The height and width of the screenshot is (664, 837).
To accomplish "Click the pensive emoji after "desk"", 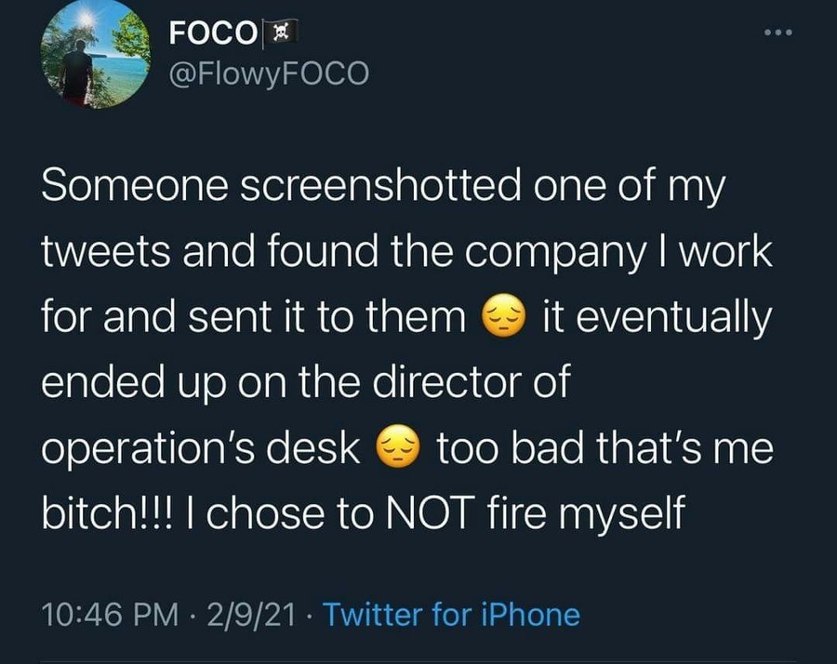I will pos(398,449).
